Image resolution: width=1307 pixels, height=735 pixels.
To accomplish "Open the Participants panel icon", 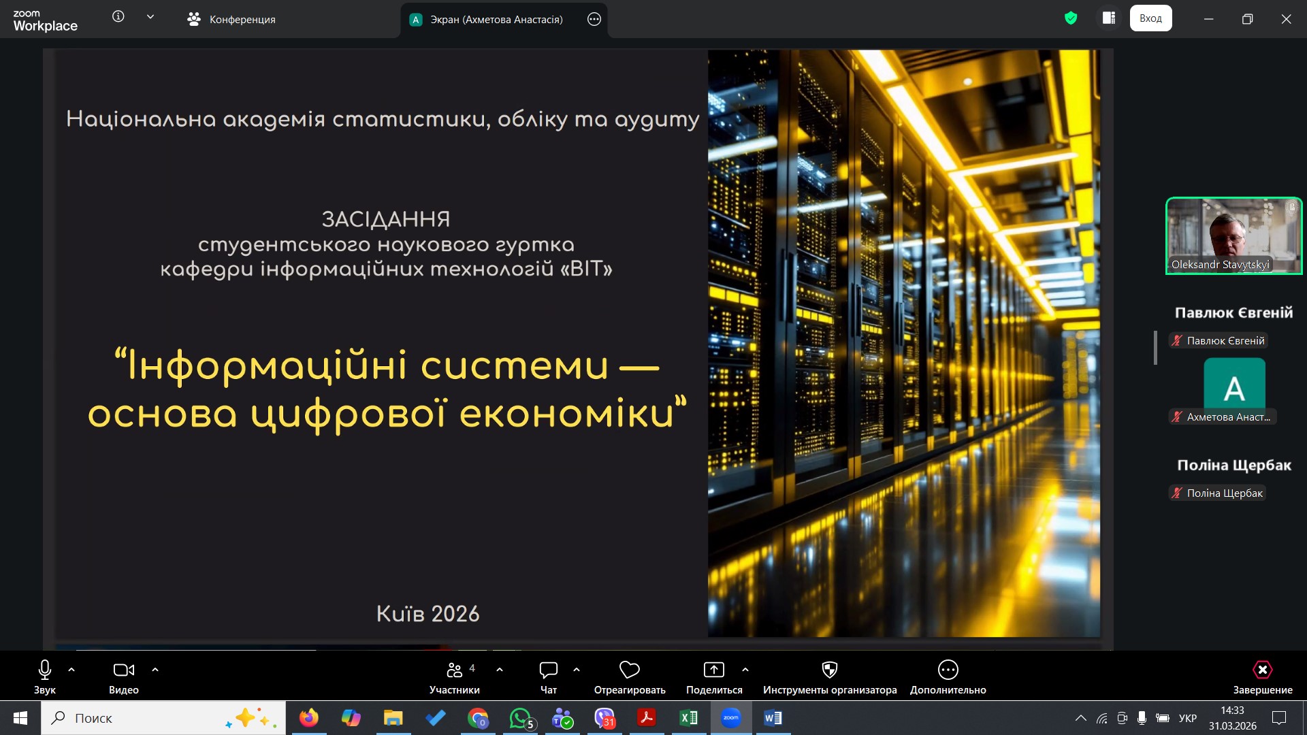I will (x=454, y=670).
